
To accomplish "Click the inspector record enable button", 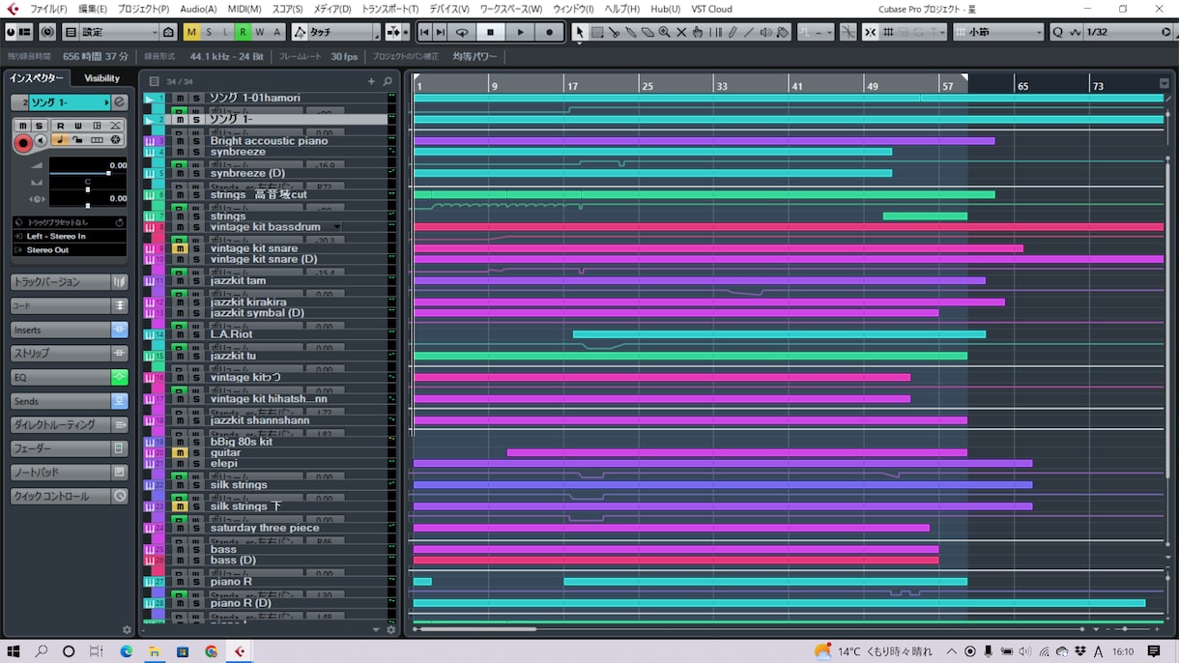I will [x=23, y=143].
